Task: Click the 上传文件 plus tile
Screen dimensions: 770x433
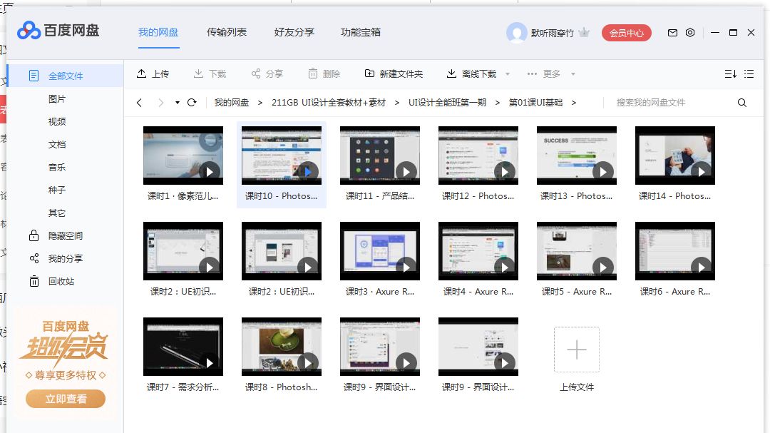Action: 577,350
